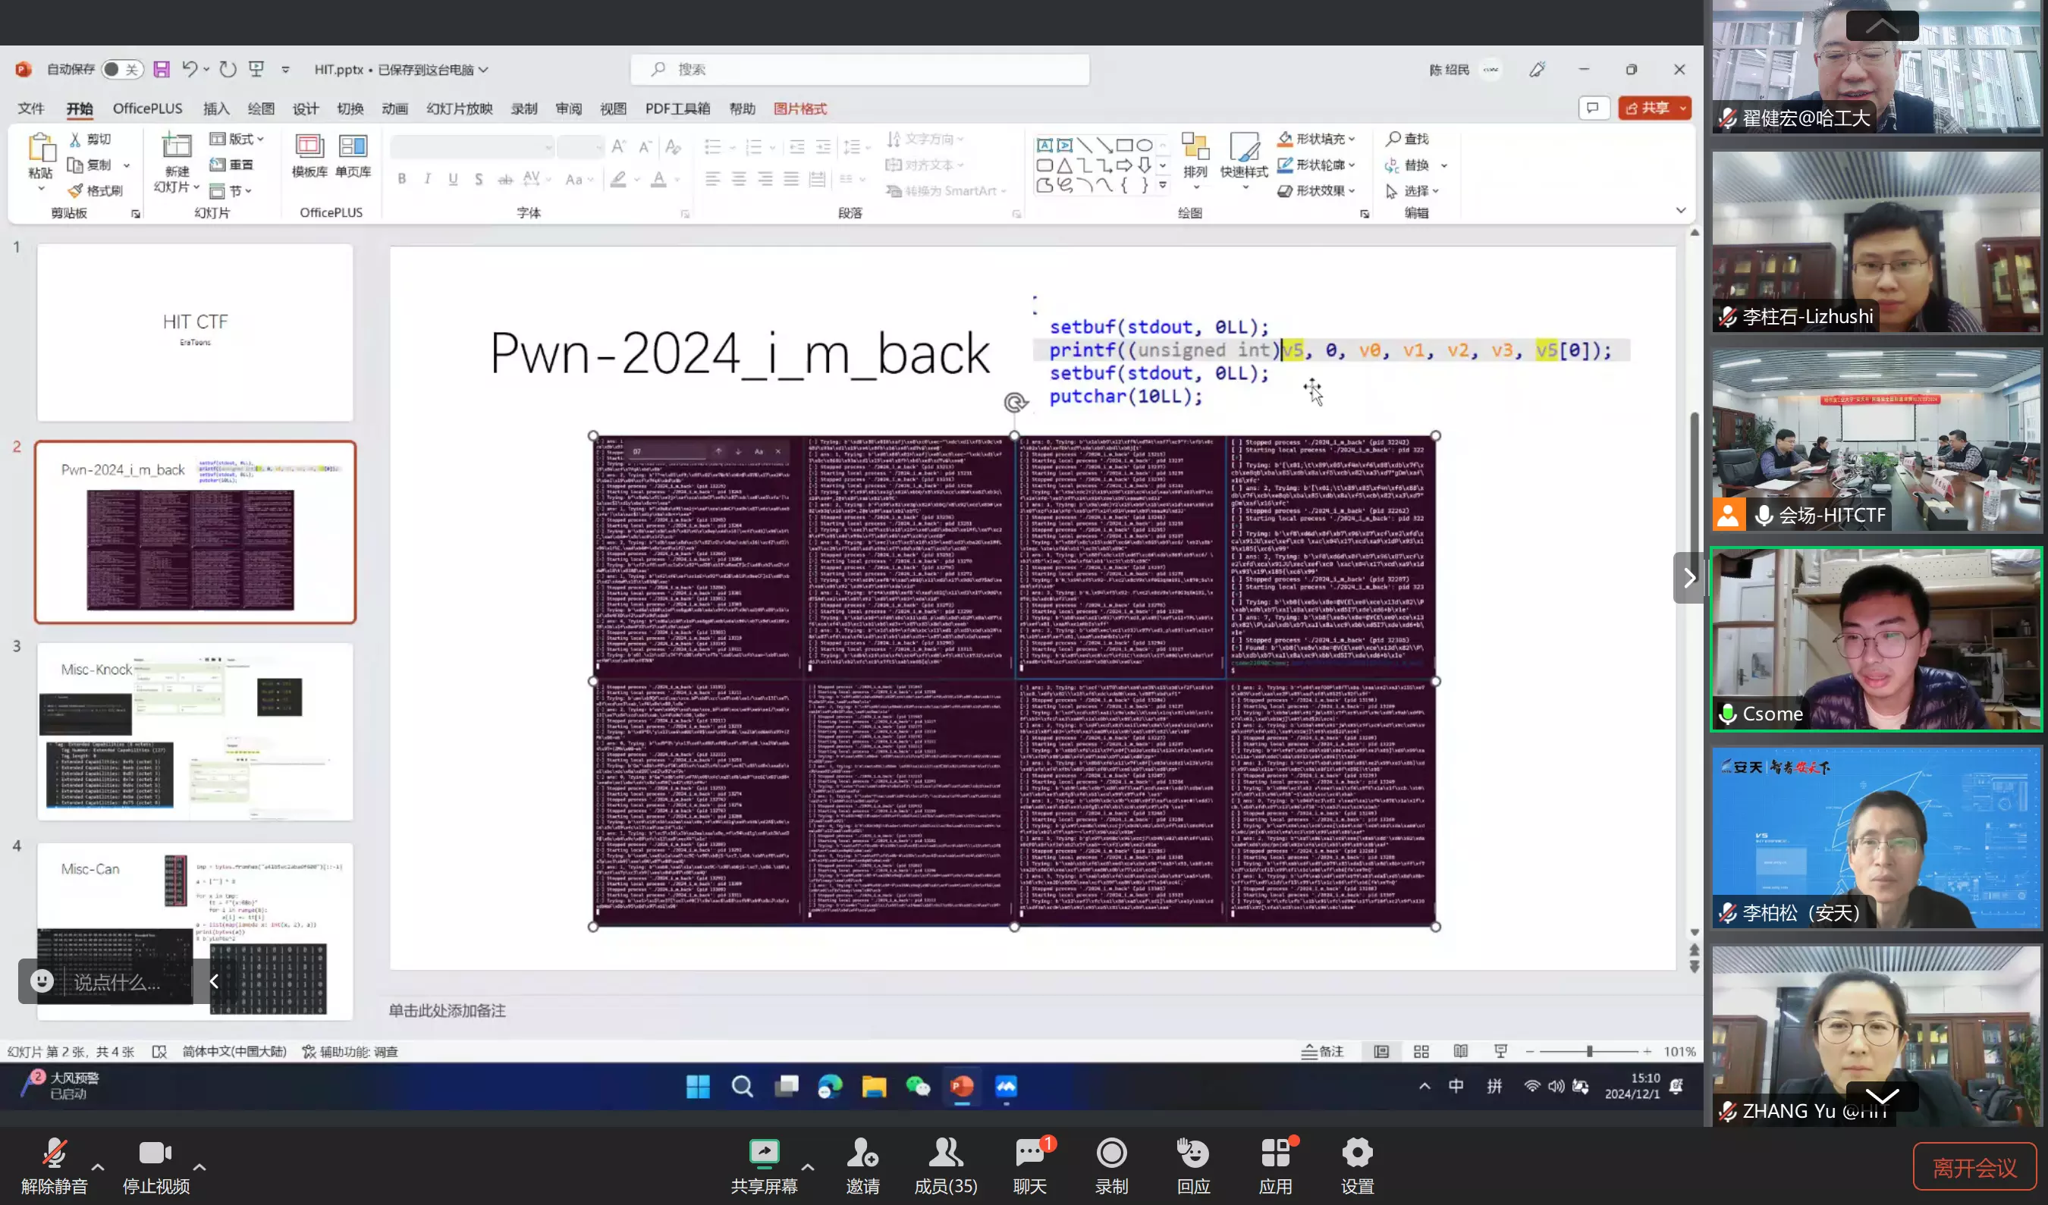Image resolution: width=2048 pixels, height=1205 pixels.
Task: Expand the Shape Fill (形状填充) dropdown
Action: pos(1352,140)
